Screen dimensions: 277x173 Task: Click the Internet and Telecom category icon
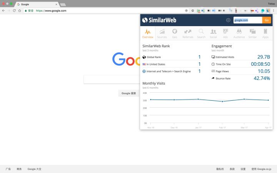(x=144, y=72)
